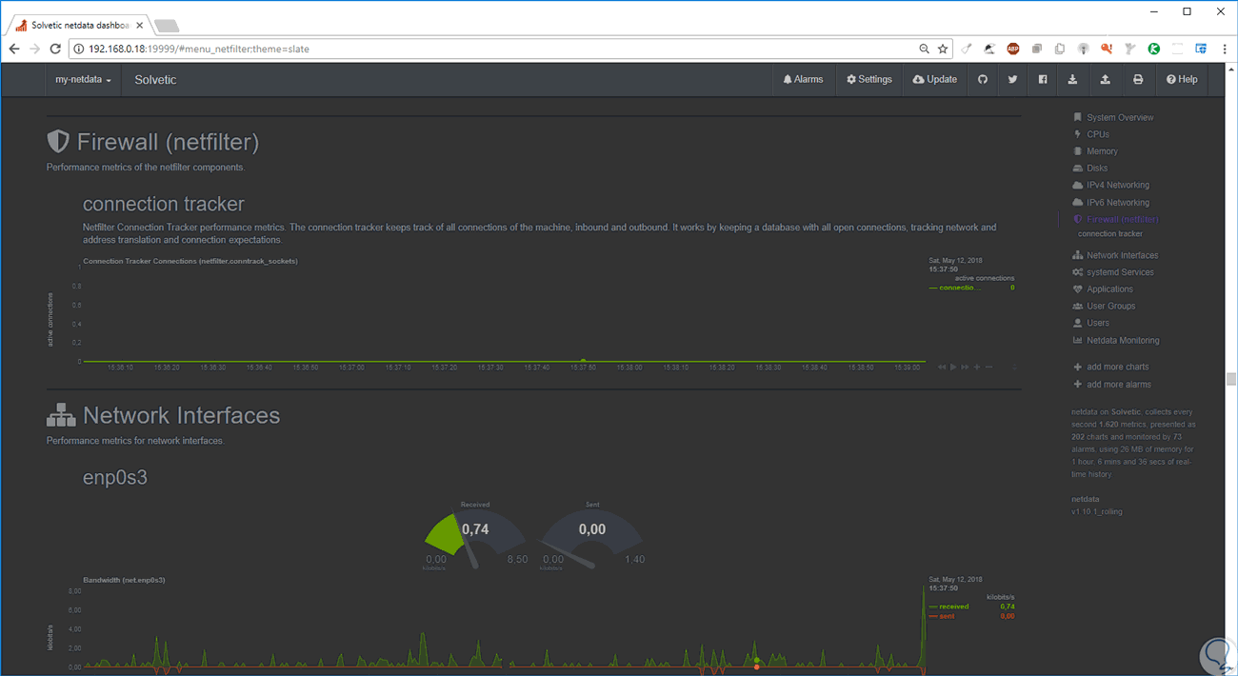The image size is (1238, 676).
Task: Click the AdBlock Plus extension icon
Action: (x=1013, y=49)
